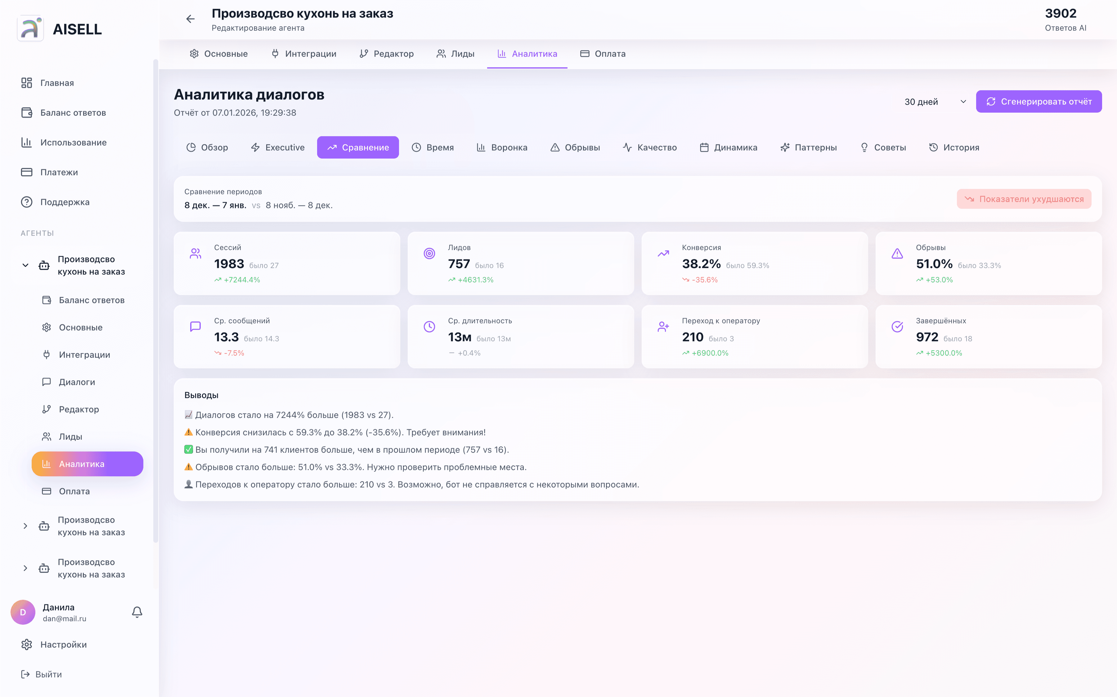Expand the second agent entry
Image resolution: width=1117 pixels, height=697 pixels.
coord(25,526)
